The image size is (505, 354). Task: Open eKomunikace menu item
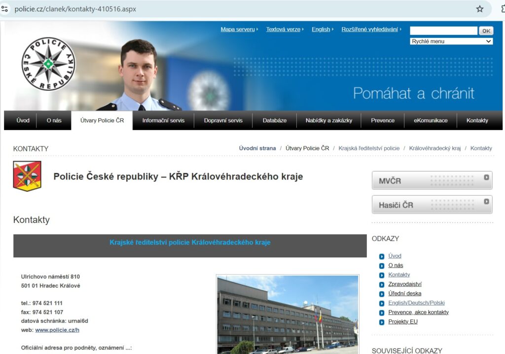[x=431, y=120]
